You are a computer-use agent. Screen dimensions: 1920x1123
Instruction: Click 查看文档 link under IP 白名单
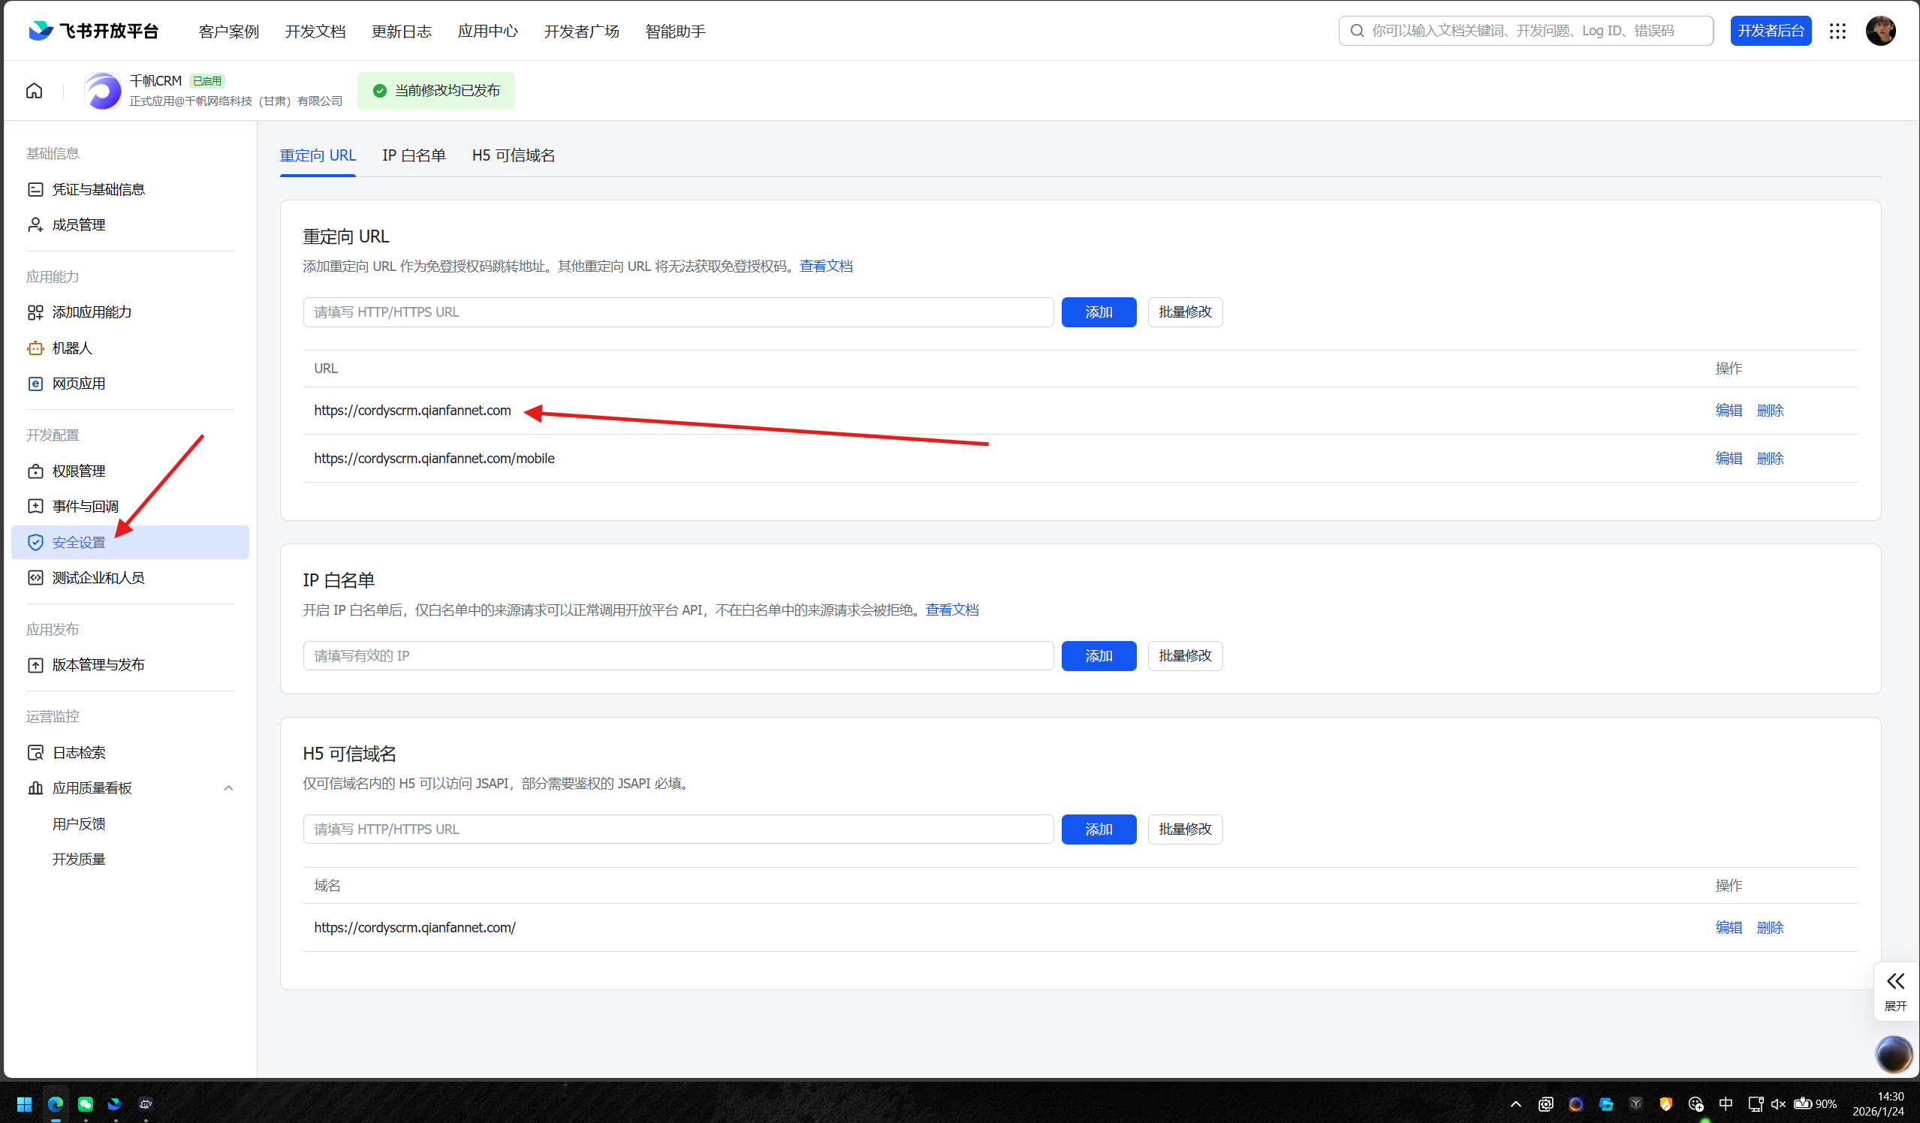[951, 610]
